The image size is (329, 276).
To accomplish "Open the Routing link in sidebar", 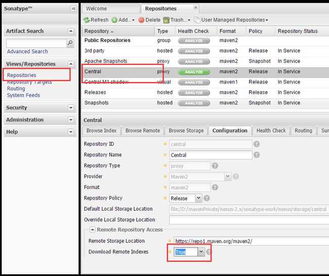I will (x=16, y=89).
